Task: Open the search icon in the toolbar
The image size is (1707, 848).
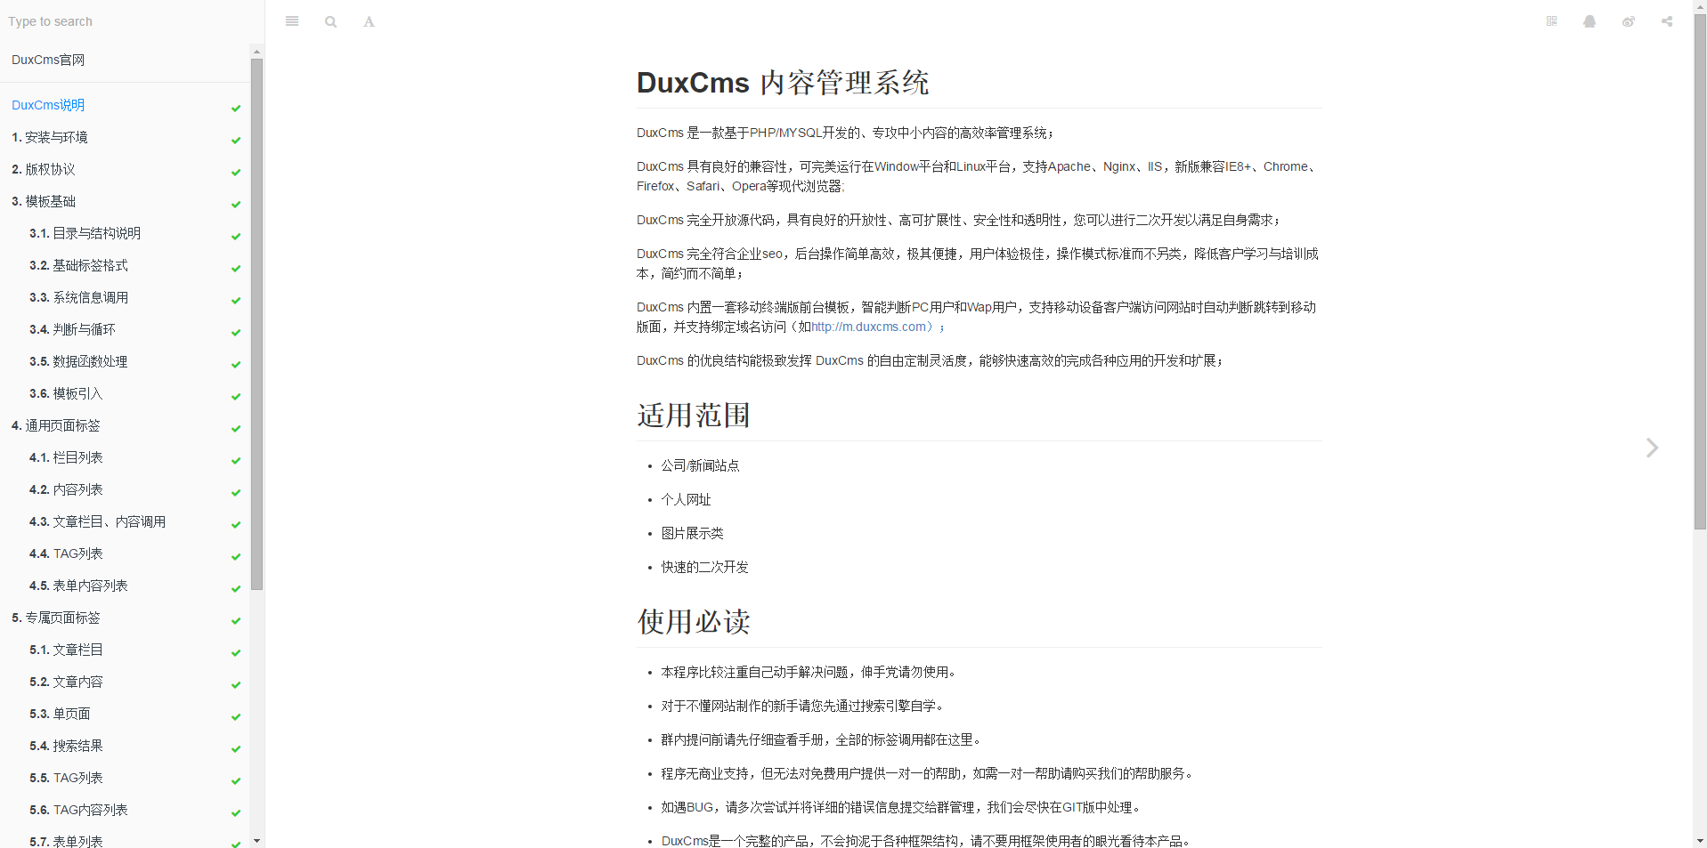Action: 330,21
